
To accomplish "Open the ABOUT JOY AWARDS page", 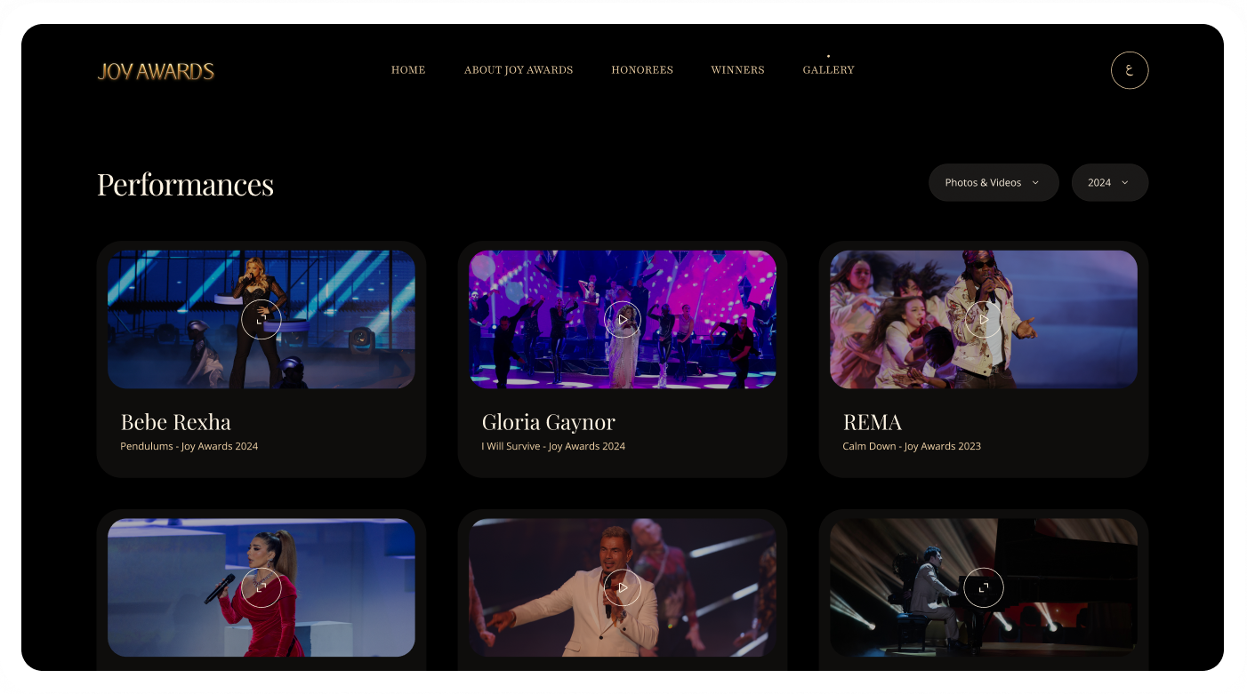I will (519, 69).
